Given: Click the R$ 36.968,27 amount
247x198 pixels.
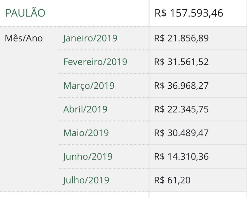Looking at the screenshot, I should click(181, 86).
